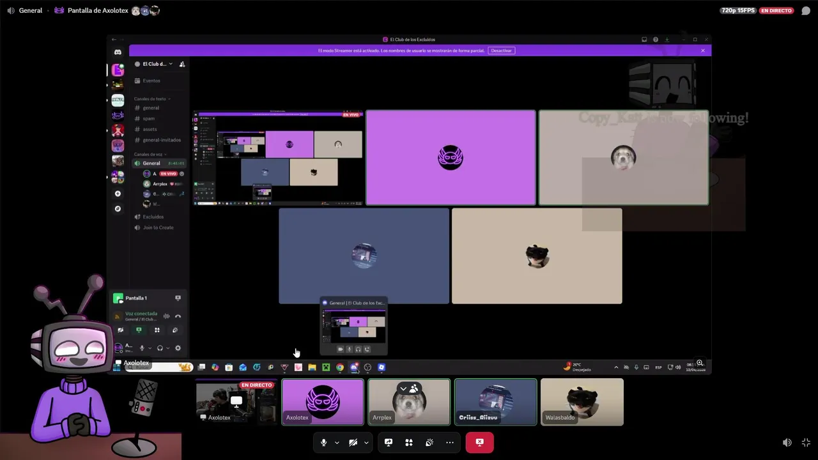This screenshot has width=818, height=460.
Task: Open more options three-dot menu
Action: [450, 442]
